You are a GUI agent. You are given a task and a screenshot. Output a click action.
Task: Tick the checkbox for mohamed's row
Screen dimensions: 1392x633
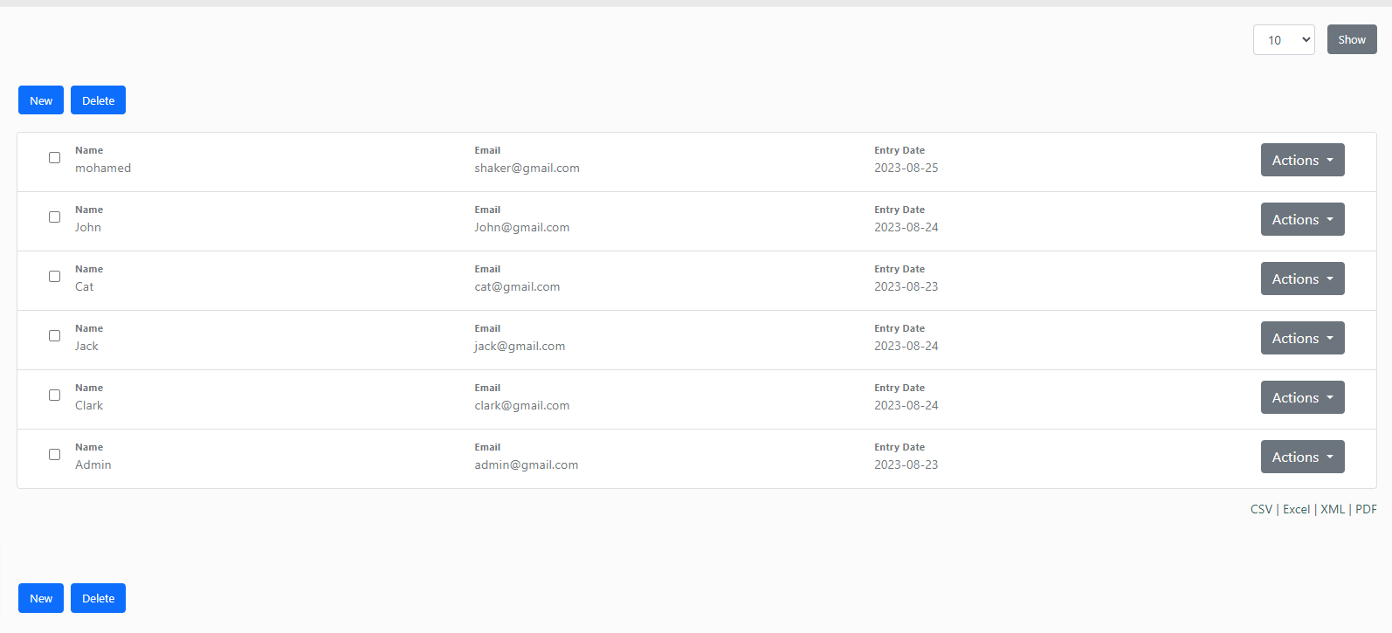tap(54, 158)
